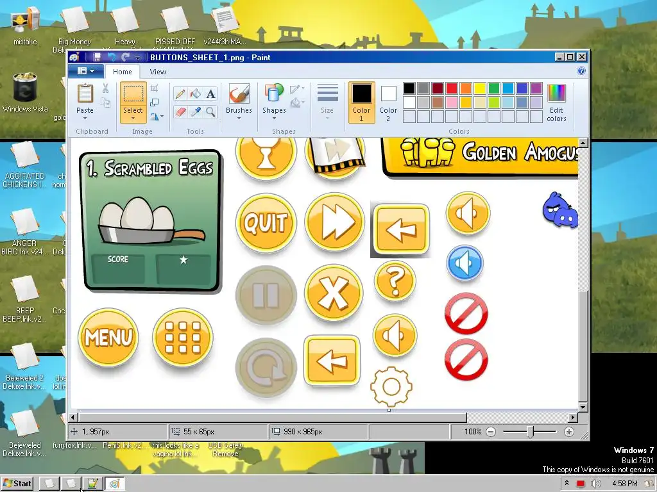The height and width of the screenshot is (492, 657).
Task: Click the horizontal scrollbar right arrow
Action: [573, 417]
